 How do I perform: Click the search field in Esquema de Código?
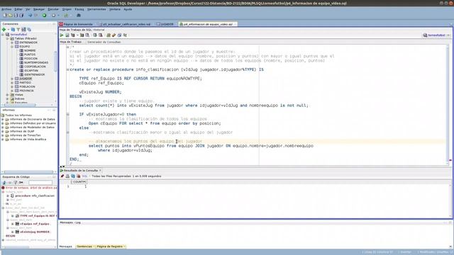pos(40,183)
